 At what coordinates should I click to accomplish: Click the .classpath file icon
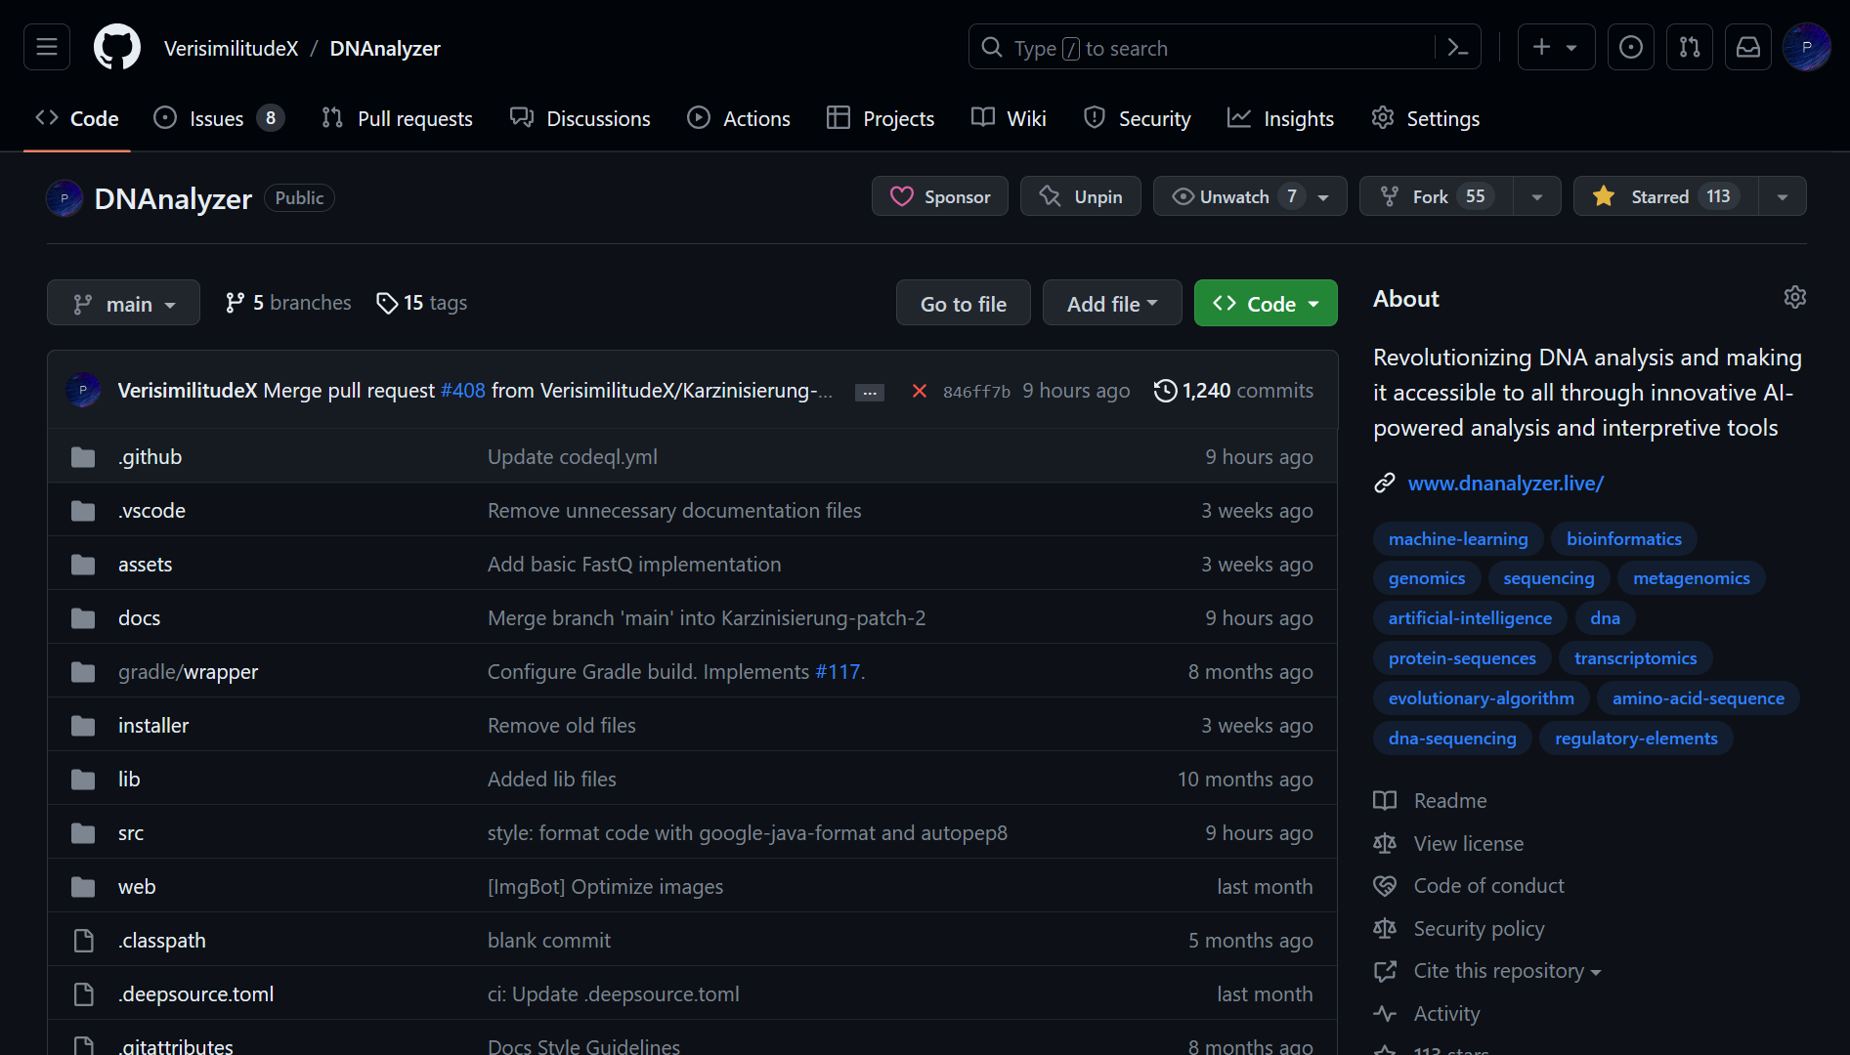[83, 941]
